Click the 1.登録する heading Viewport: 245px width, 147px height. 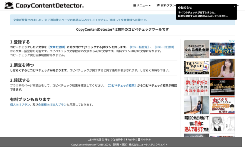tap(20, 42)
